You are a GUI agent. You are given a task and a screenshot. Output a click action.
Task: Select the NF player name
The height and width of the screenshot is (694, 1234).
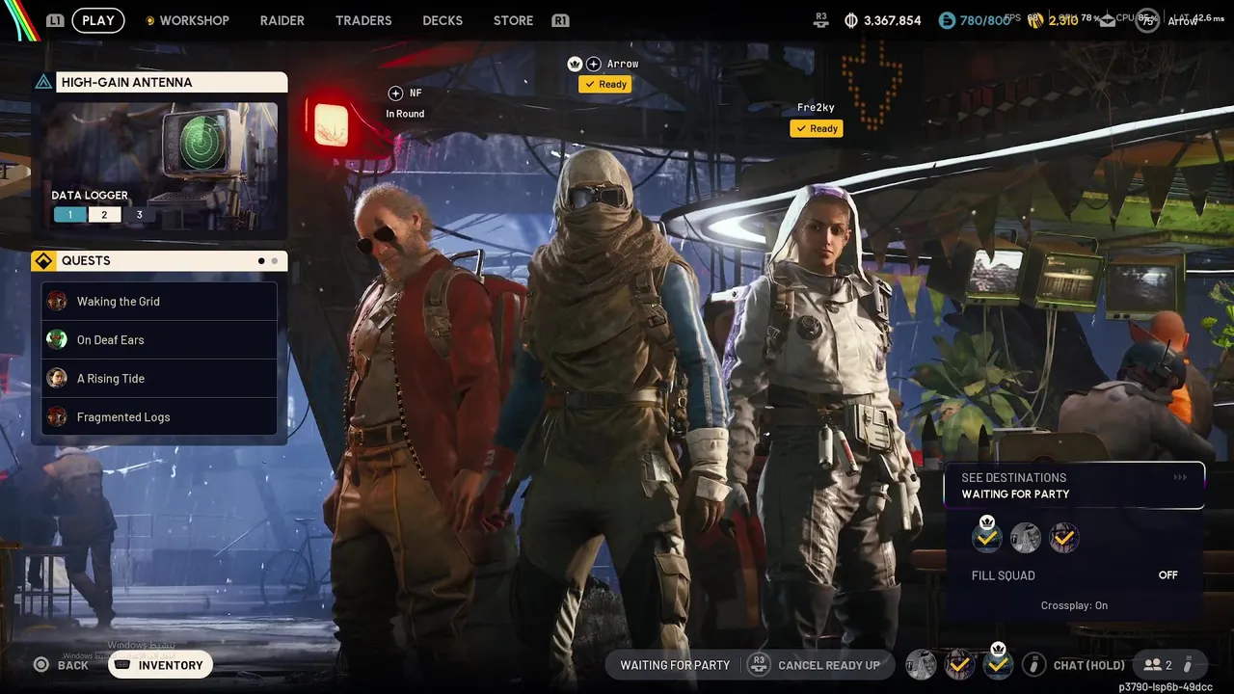pos(416,93)
